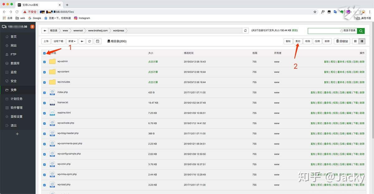
Task: Click the wp-activate.php file icon
Action: click(52, 123)
